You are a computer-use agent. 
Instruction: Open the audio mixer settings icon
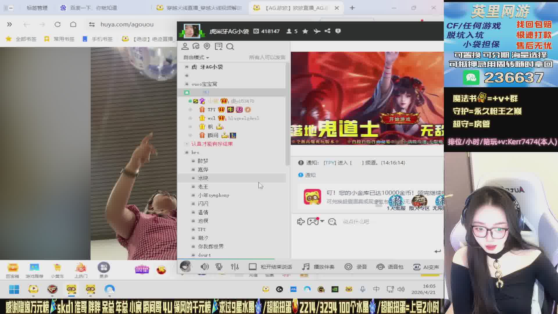point(235,267)
